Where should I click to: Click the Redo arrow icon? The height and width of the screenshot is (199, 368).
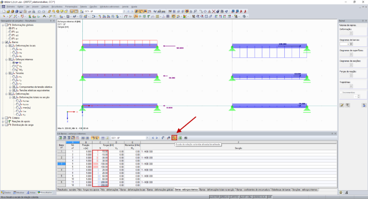(x=44, y=11)
